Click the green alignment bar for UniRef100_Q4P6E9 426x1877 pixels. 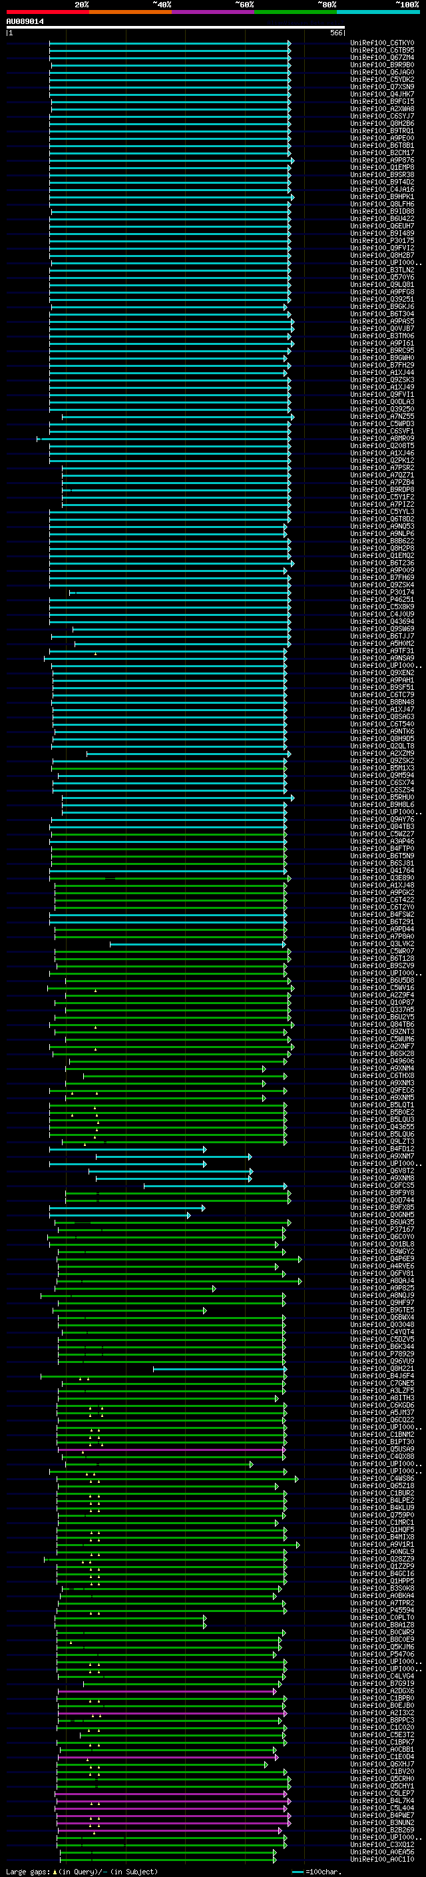tap(179, 1258)
